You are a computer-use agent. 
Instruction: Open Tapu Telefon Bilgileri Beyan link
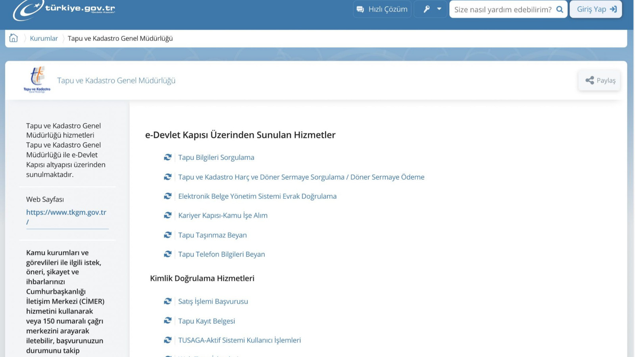point(221,254)
